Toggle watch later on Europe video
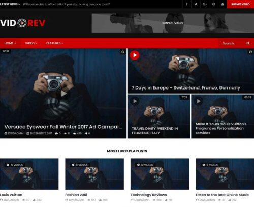Screen dimensions: 254x207 [x=250, y=52]
